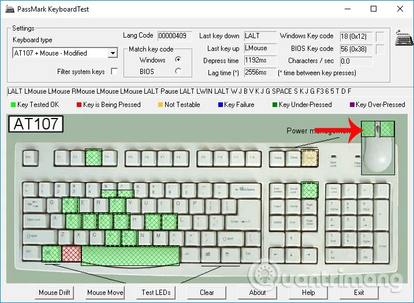Click the BIOS Key code value field

coord(356,49)
